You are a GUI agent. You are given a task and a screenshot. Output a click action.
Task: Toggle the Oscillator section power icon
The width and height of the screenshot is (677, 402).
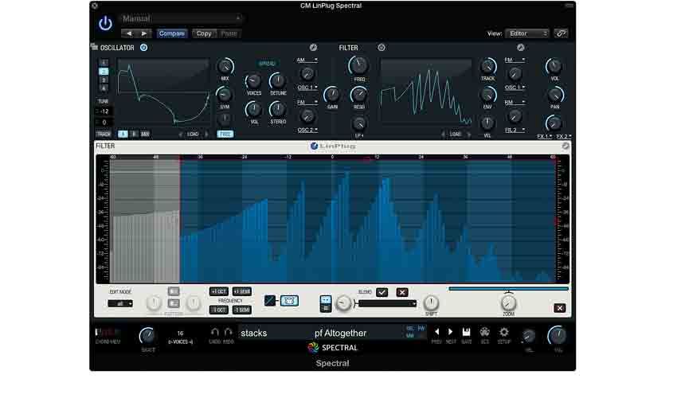pyautogui.click(x=144, y=48)
